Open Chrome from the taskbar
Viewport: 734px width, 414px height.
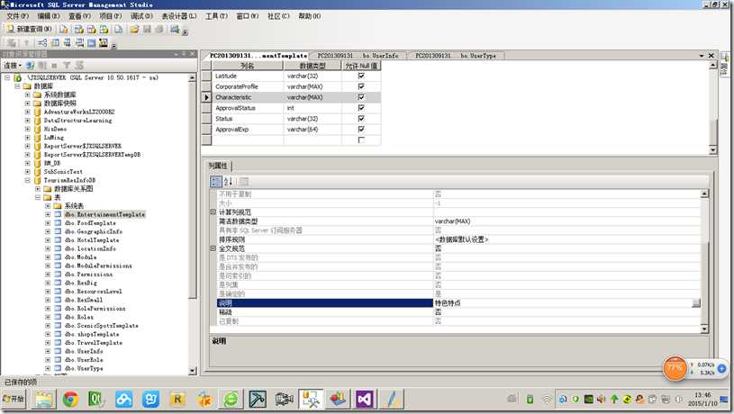pyautogui.click(x=70, y=399)
